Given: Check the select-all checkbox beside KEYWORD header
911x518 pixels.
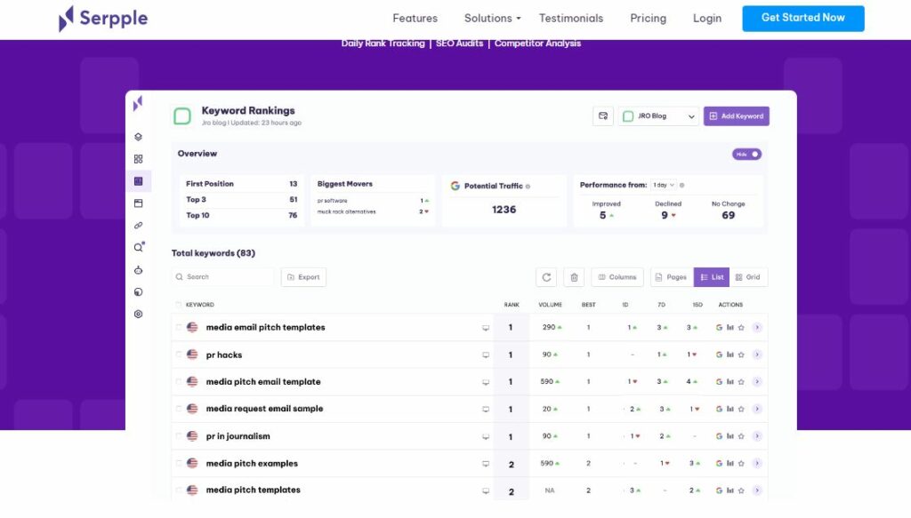Looking at the screenshot, I should coord(178,305).
